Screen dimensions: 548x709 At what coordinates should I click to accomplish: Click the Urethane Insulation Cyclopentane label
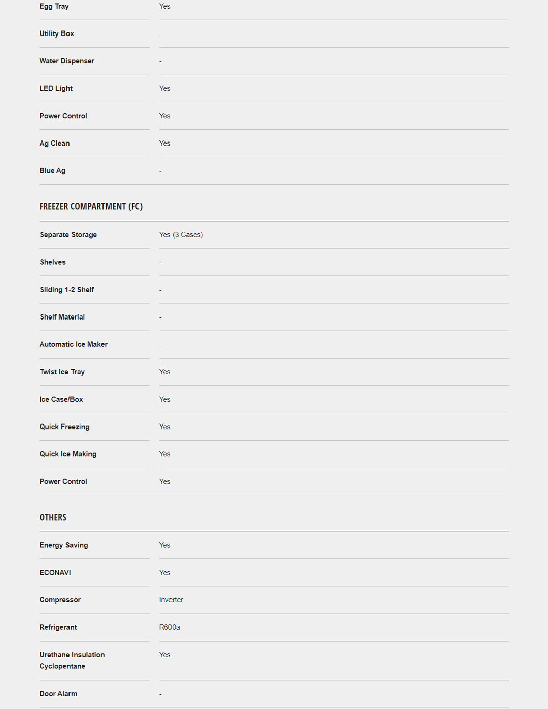(72, 660)
